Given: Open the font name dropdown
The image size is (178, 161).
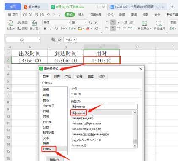Looking at the screenshot, I should pyautogui.click(x=69, y=22).
